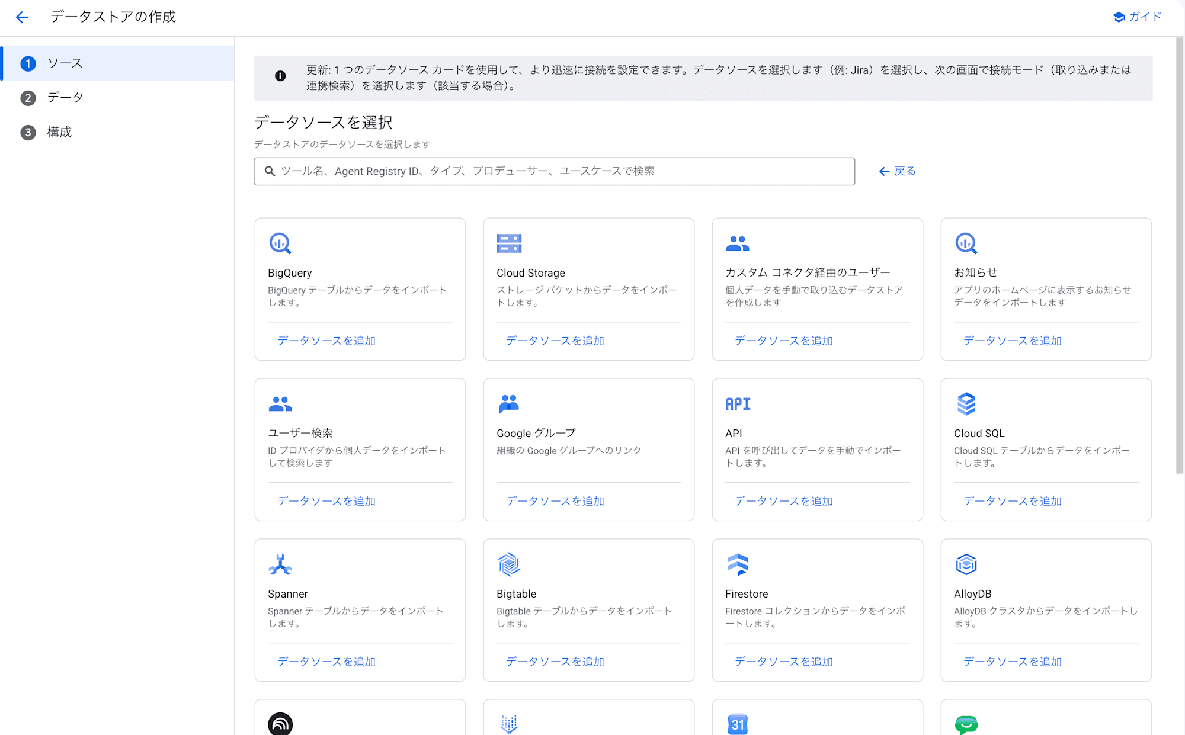
Task: Click the Spanner card icon
Action: pos(280,564)
